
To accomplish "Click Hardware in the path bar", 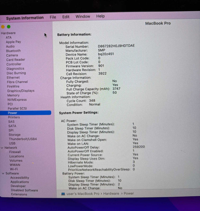I will pos(111,194).
